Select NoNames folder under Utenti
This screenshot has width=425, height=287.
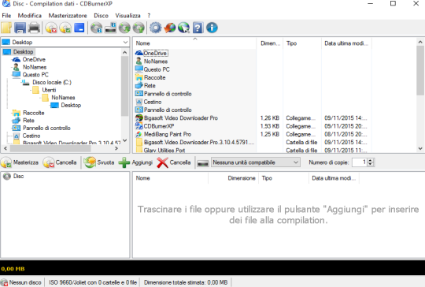point(63,98)
